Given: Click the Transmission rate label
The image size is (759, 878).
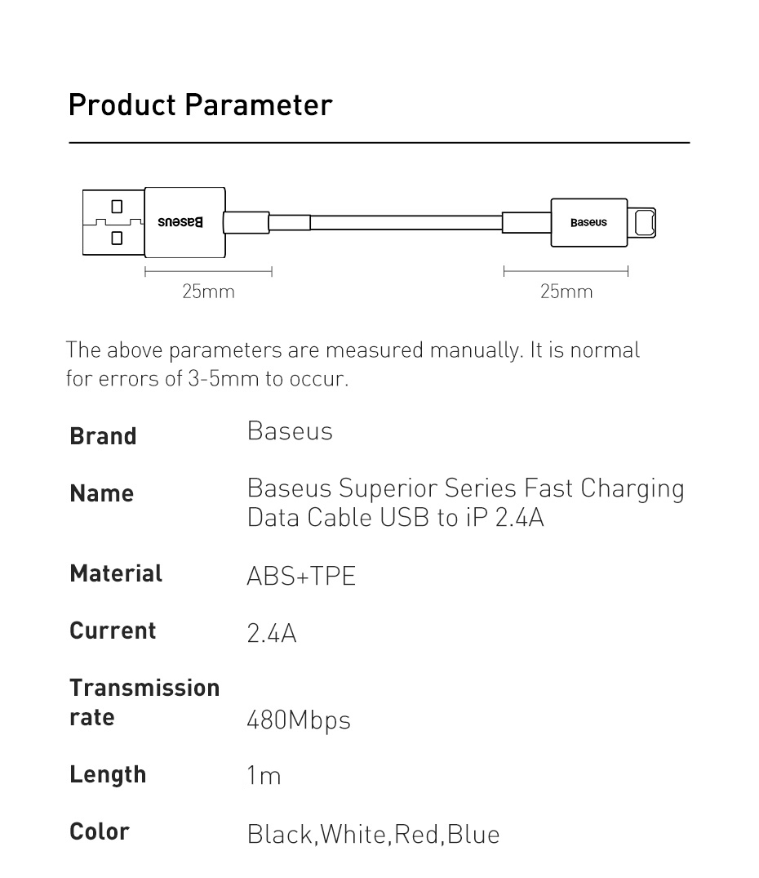Looking at the screenshot, I should [x=144, y=702].
